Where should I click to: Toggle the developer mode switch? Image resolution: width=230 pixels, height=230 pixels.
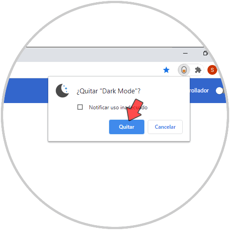coord(220,91)
